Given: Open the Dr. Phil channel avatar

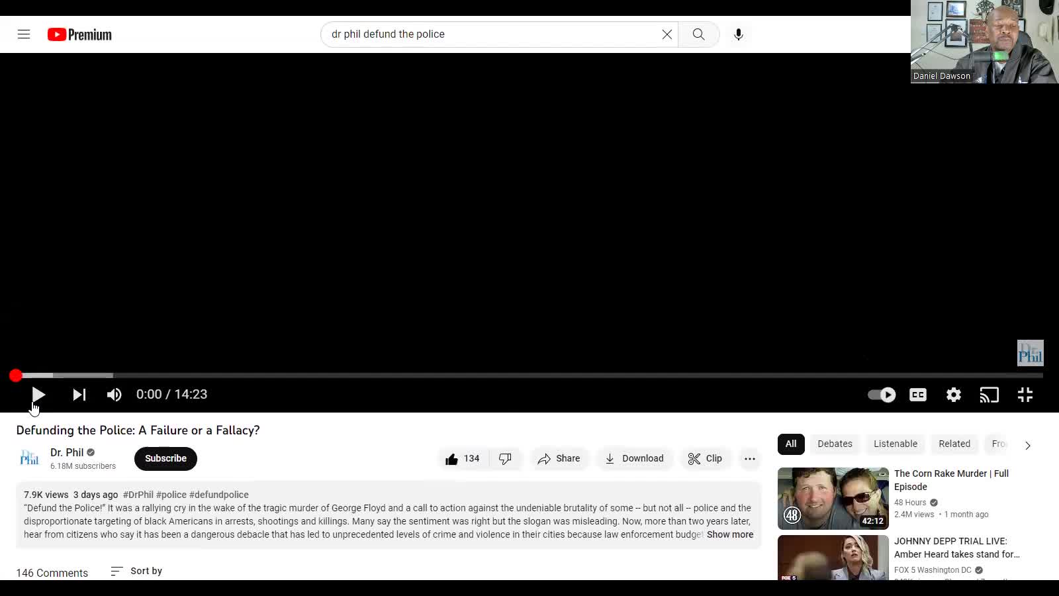Looking at the screenshot, I should (x=29, y=458).
